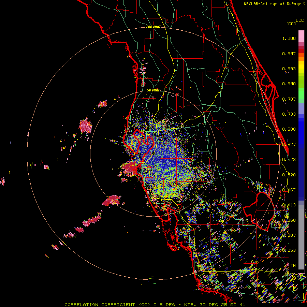Click the TH threshold label

[293, 266]
